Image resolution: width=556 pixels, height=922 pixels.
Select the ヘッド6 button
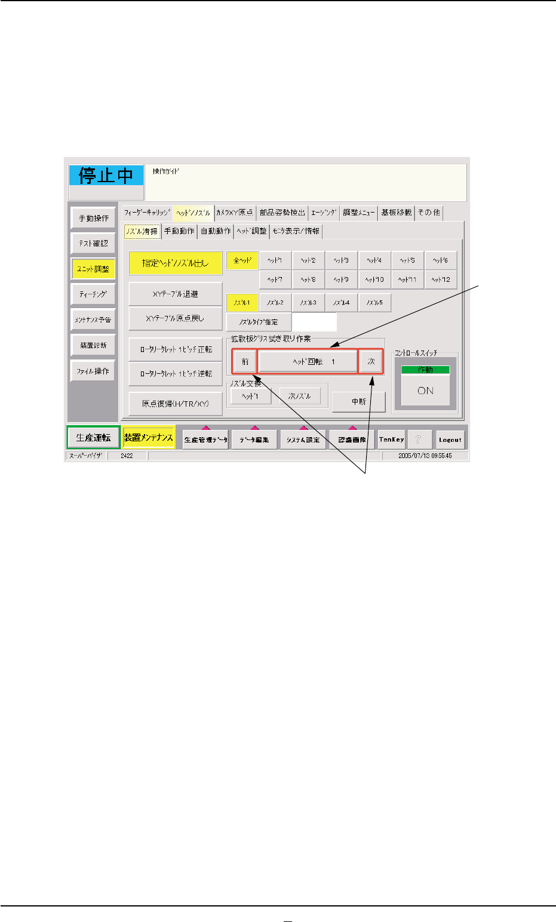pos(441,260)
